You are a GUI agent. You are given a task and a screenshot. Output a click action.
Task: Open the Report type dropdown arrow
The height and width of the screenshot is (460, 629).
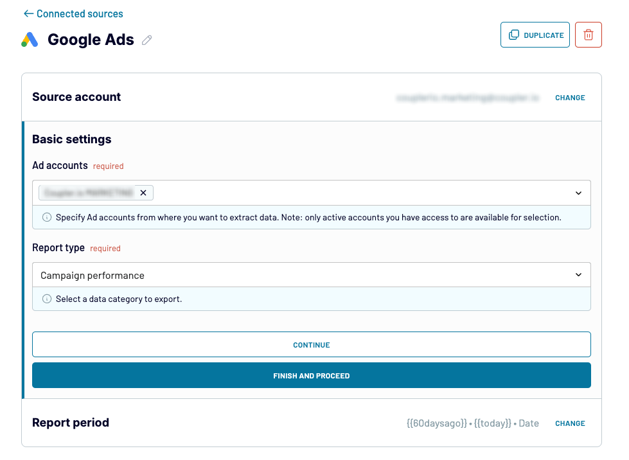click(578, 275)
